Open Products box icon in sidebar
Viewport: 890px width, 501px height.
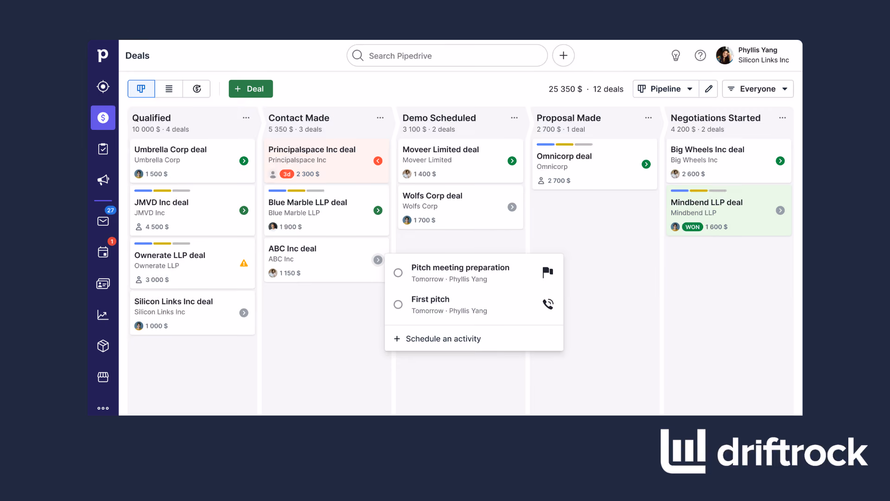pyautogui.click(x=103, y=346)
